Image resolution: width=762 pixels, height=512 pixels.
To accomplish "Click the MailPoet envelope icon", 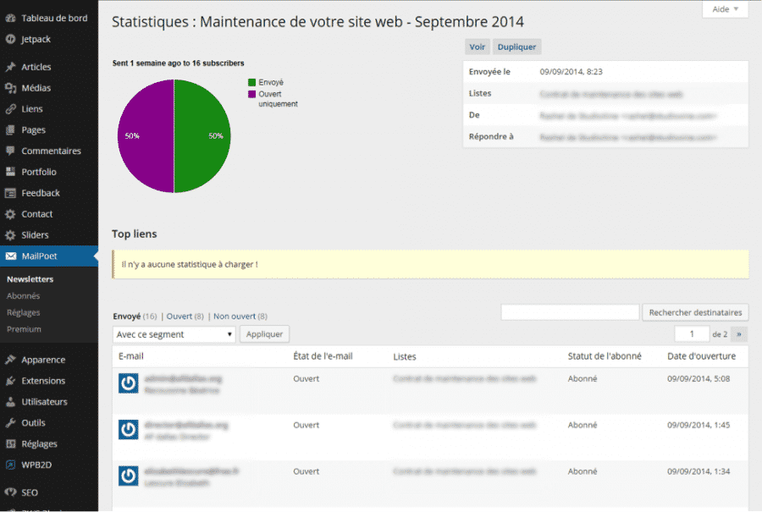I will 10,256.
